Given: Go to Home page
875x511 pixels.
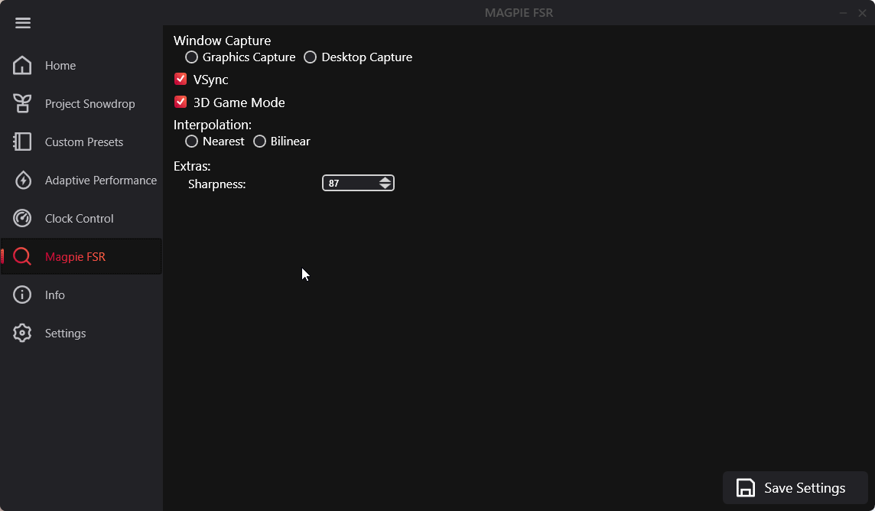Looking at the screenshot, I should 60,65.
